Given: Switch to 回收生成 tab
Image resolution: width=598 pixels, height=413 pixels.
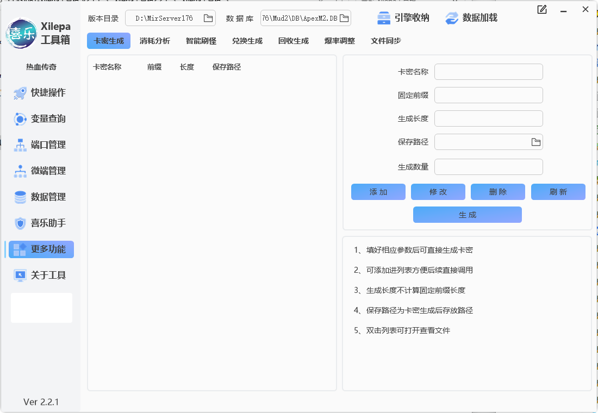Looking at the screenshot, I should click(293, 41).
